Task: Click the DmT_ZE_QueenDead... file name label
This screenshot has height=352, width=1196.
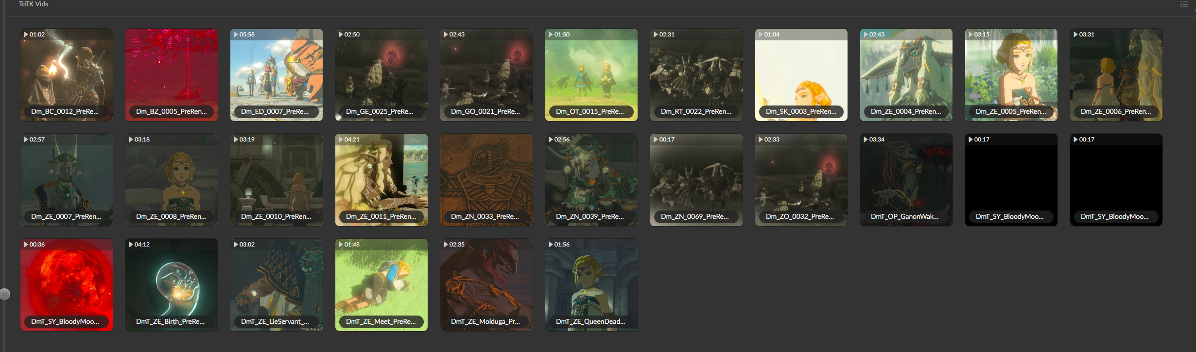Action: [590, 321]
